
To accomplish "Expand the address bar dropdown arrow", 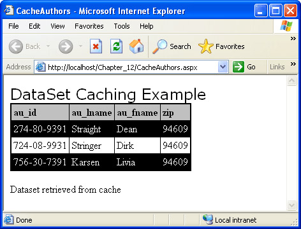I will pos(223,67).
